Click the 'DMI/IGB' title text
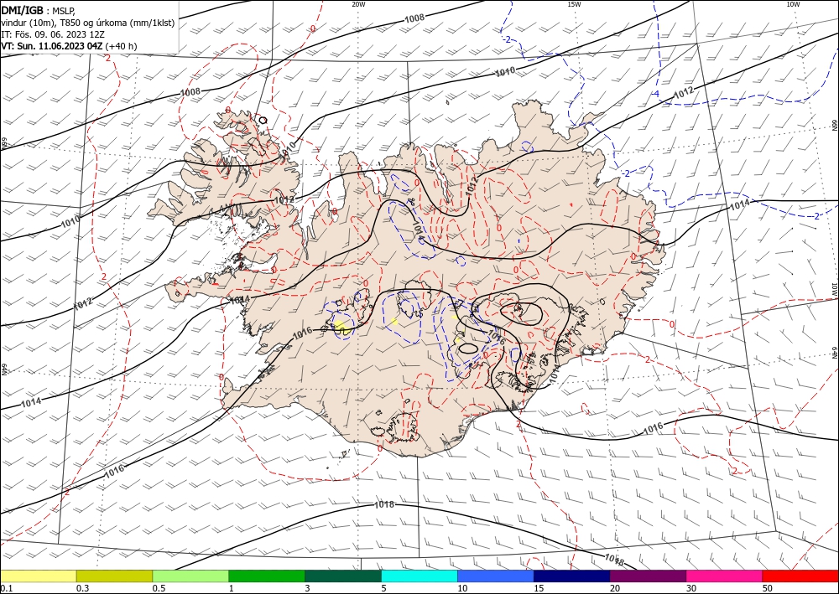The width and height of the screenshot is (839, 594). click(x=22, y=11)
